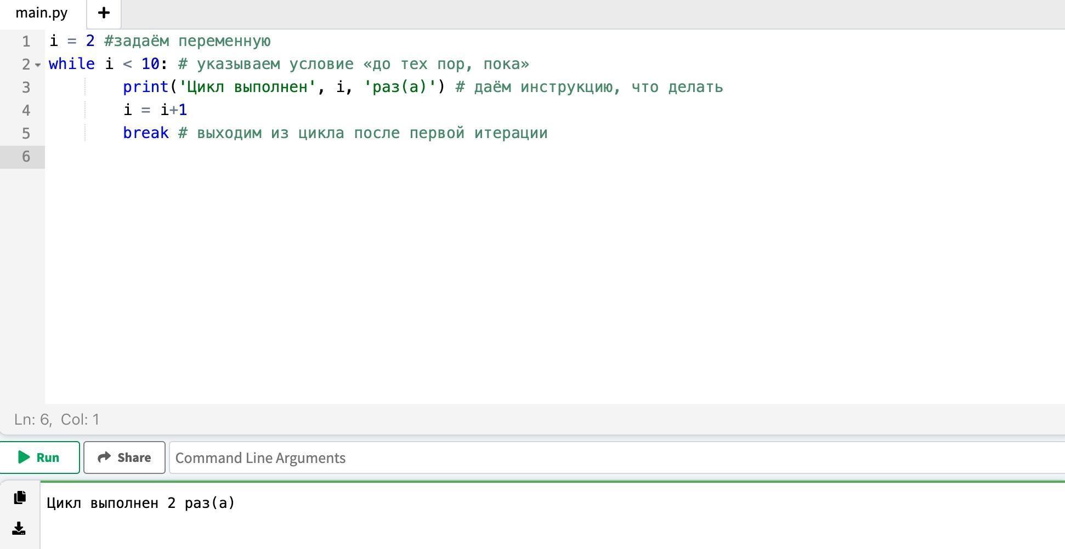Screen dimensions: 1065x549
Task: Click the 'i = i+1' statement
Action: (155, 110)
